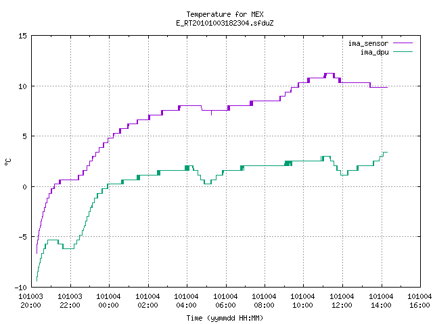Click the x-axis tick 101004 12:00

click(x=342, y=301)
